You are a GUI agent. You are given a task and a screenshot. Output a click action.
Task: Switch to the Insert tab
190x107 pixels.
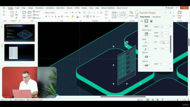(17, 8)
